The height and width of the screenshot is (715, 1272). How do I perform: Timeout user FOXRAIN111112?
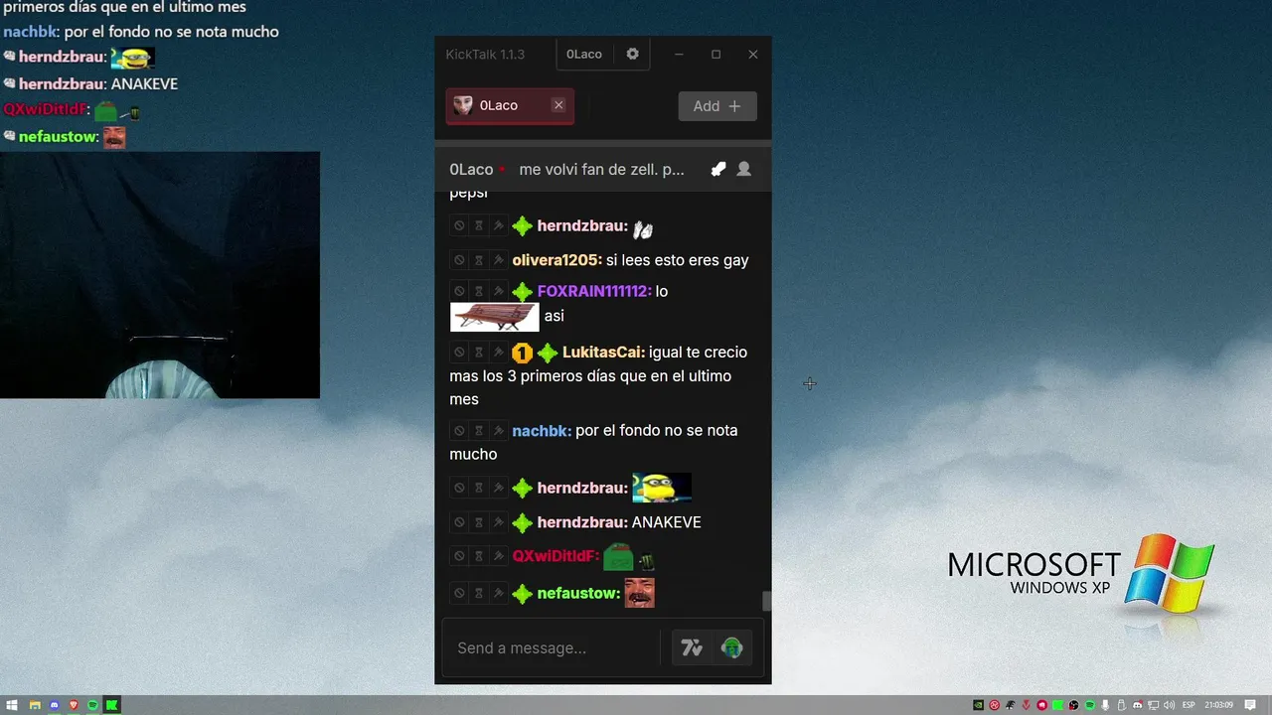tap(478, 291)
